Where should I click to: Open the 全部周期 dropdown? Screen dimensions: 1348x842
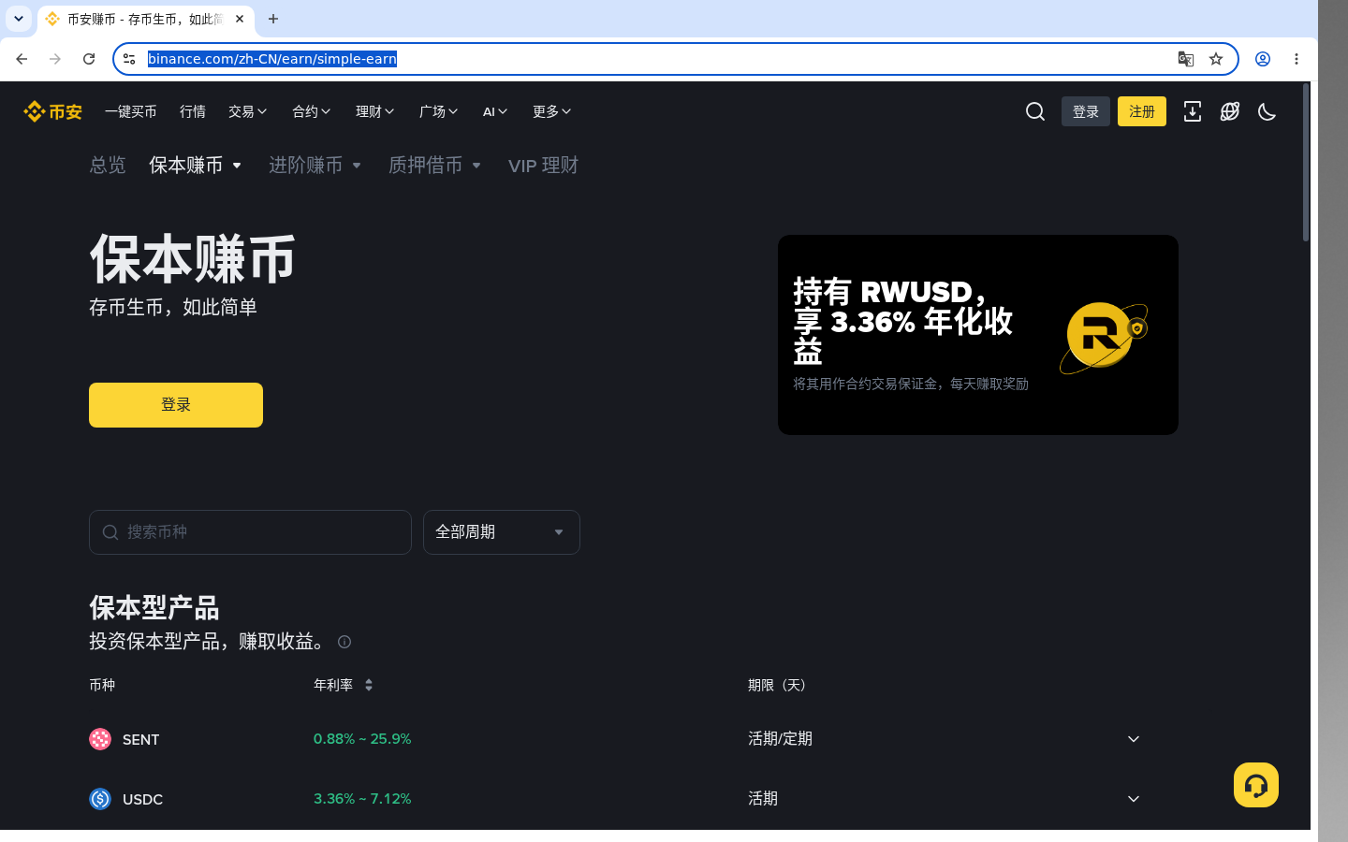tap(502, 532)
